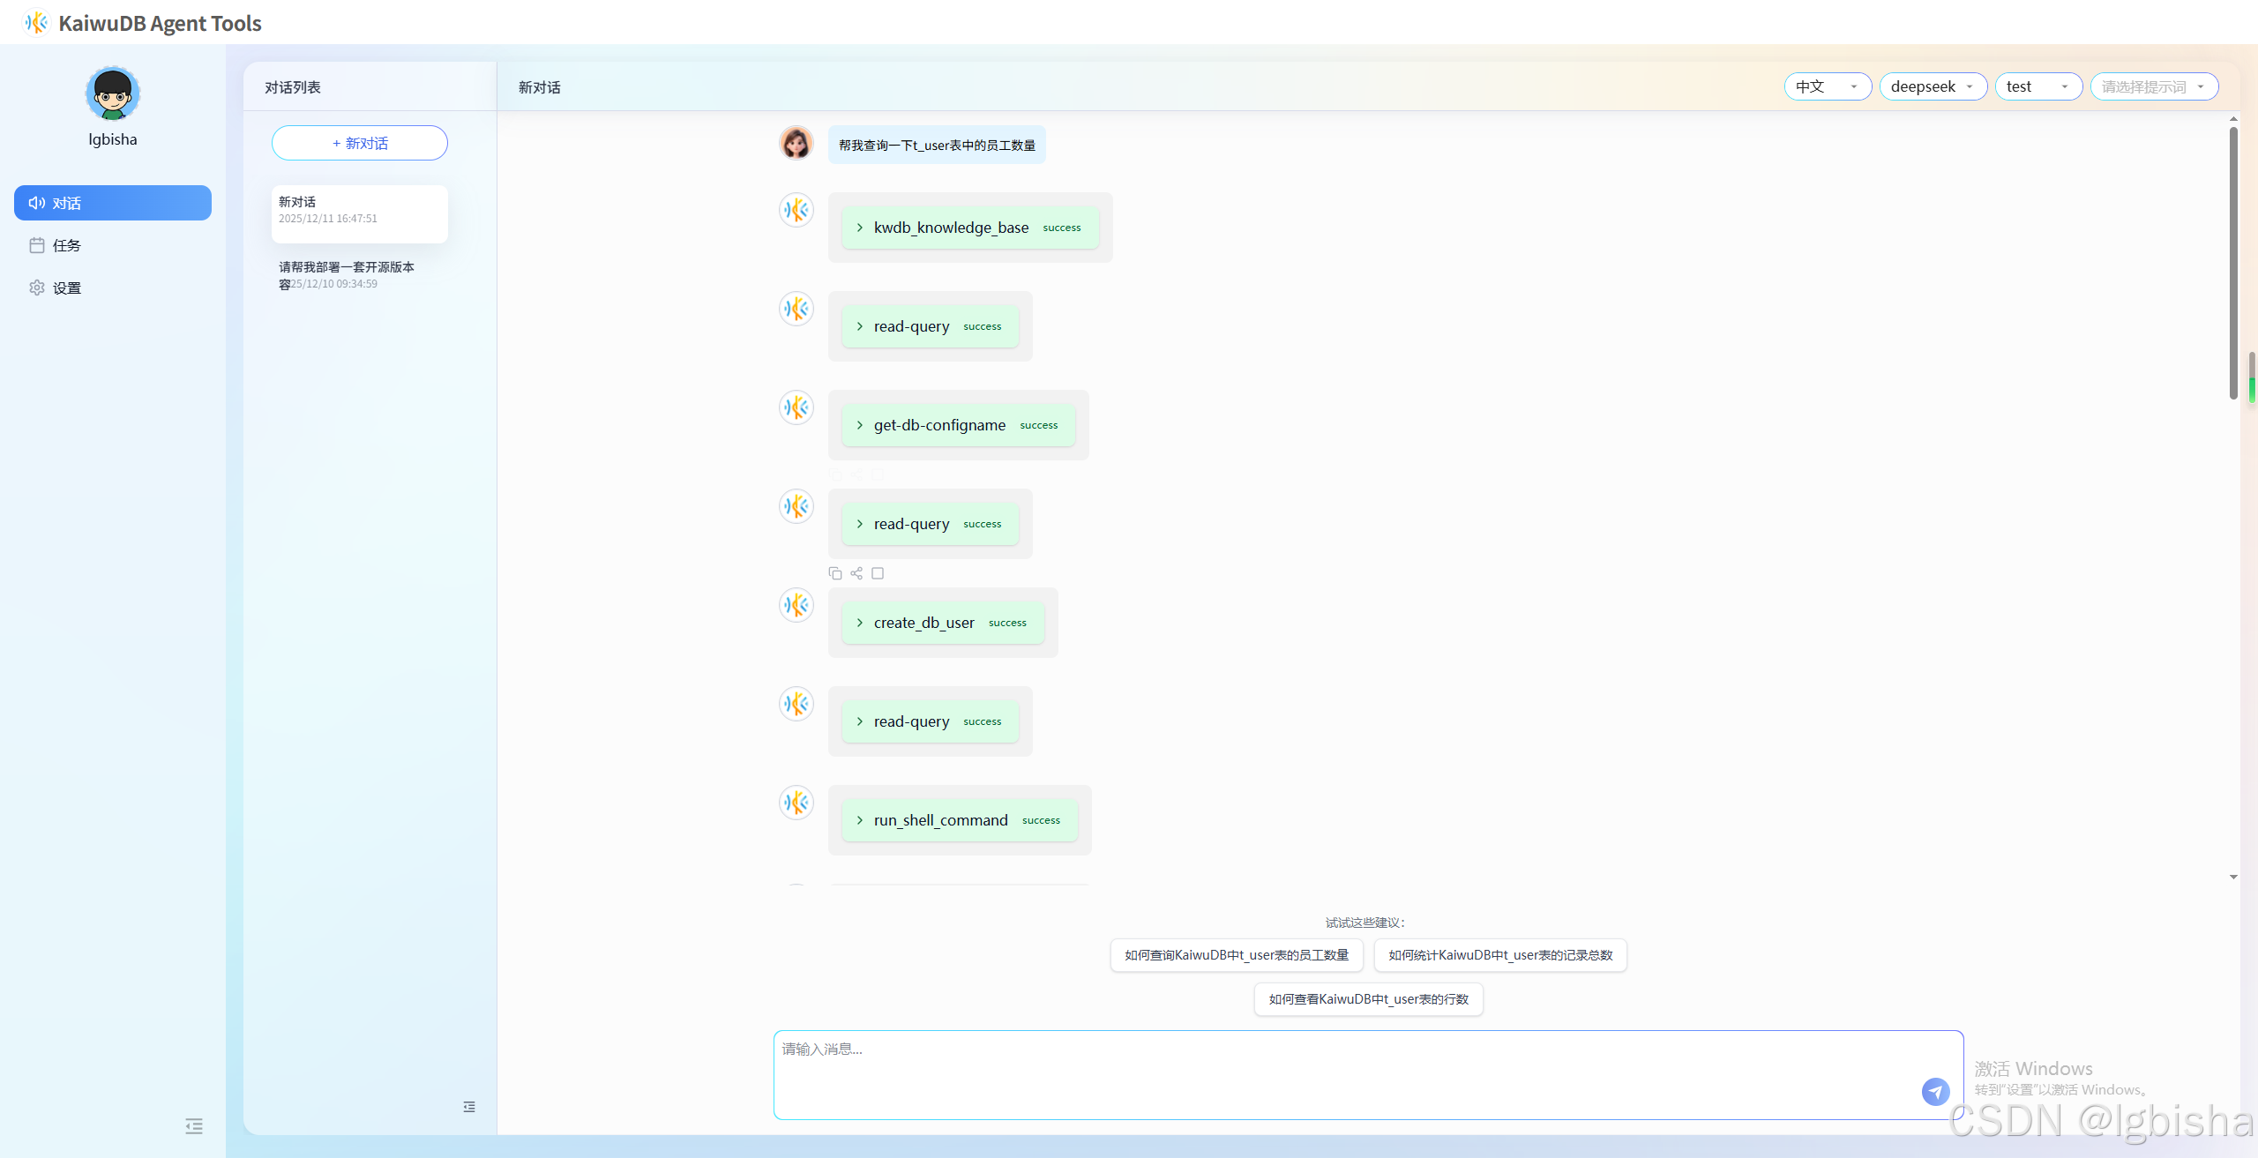Screen dimensions: 2258x1158
Task: Click suggestion 如何查看KaiwuDB中t_user表的行数
Action: point(1368,999)
